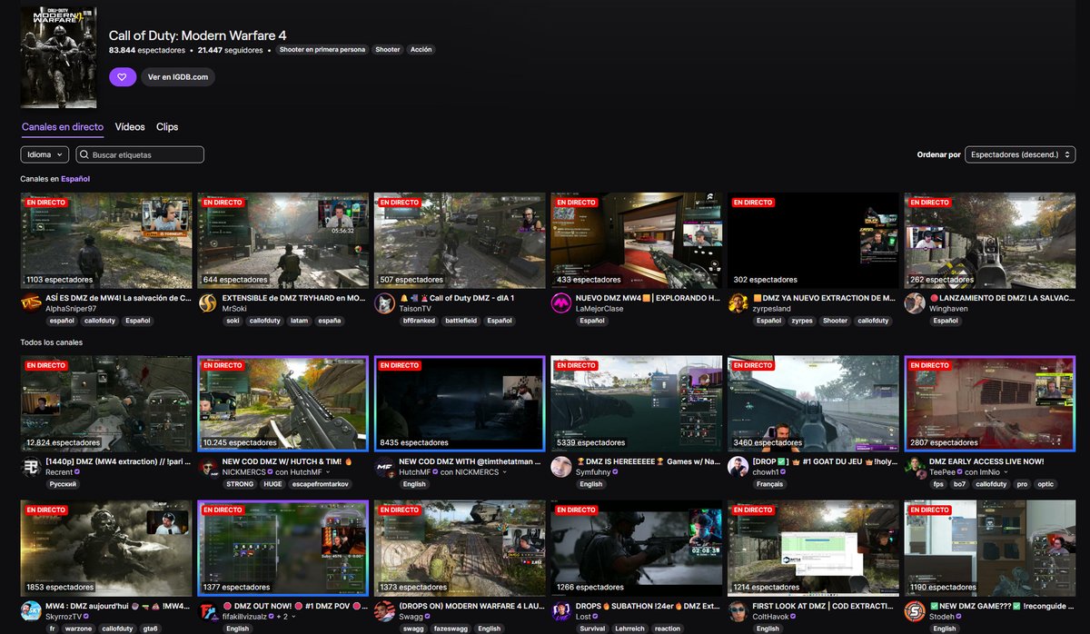Click the 'Ver en IGDB.com' button
The image size is (1090, 634).
click(x=178, y=77)
